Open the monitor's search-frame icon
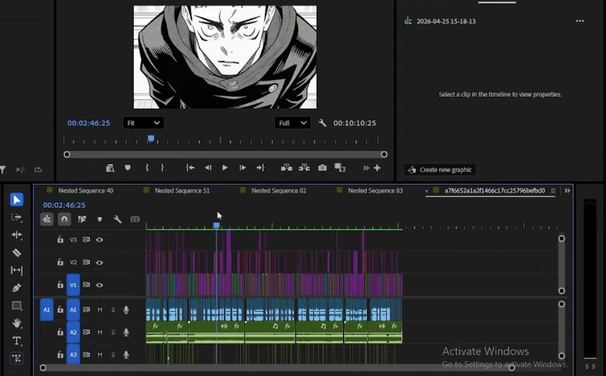 (110, 168)
